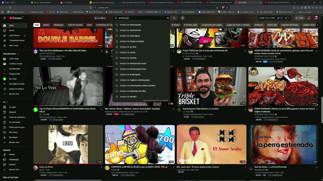
Task: Open options for Last Of Us Multiplayer video
Action: pos(102,51)
